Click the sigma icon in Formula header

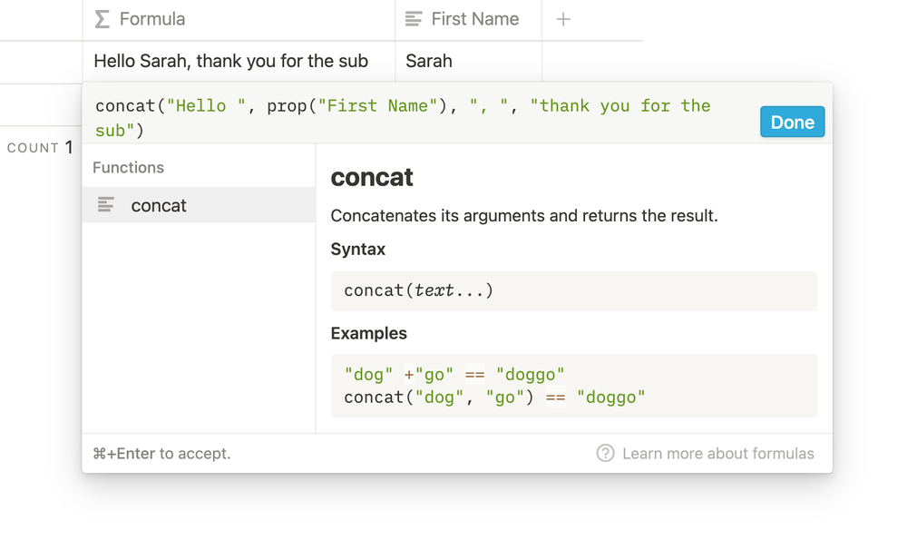point(102,19)
